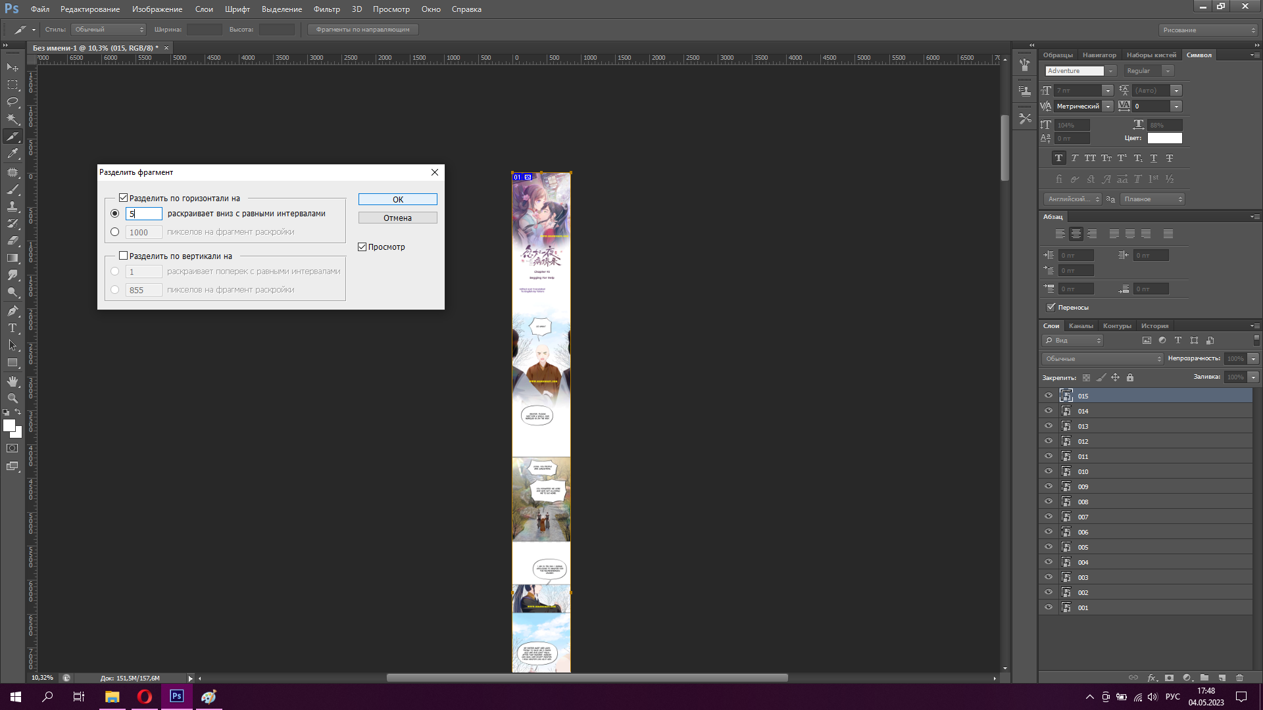Open the 'Изображение' menu
The width and height of the screenshot is (1263, 710).
[x=157, y=9]
